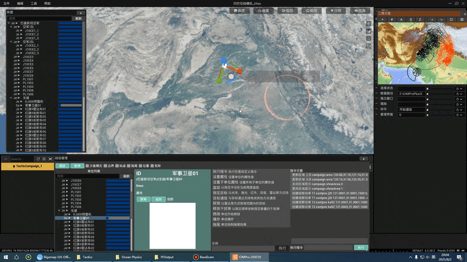Open Bigemap GIS Office from taskbar
This screenshot has height=262, width=467.
(54, 257)
